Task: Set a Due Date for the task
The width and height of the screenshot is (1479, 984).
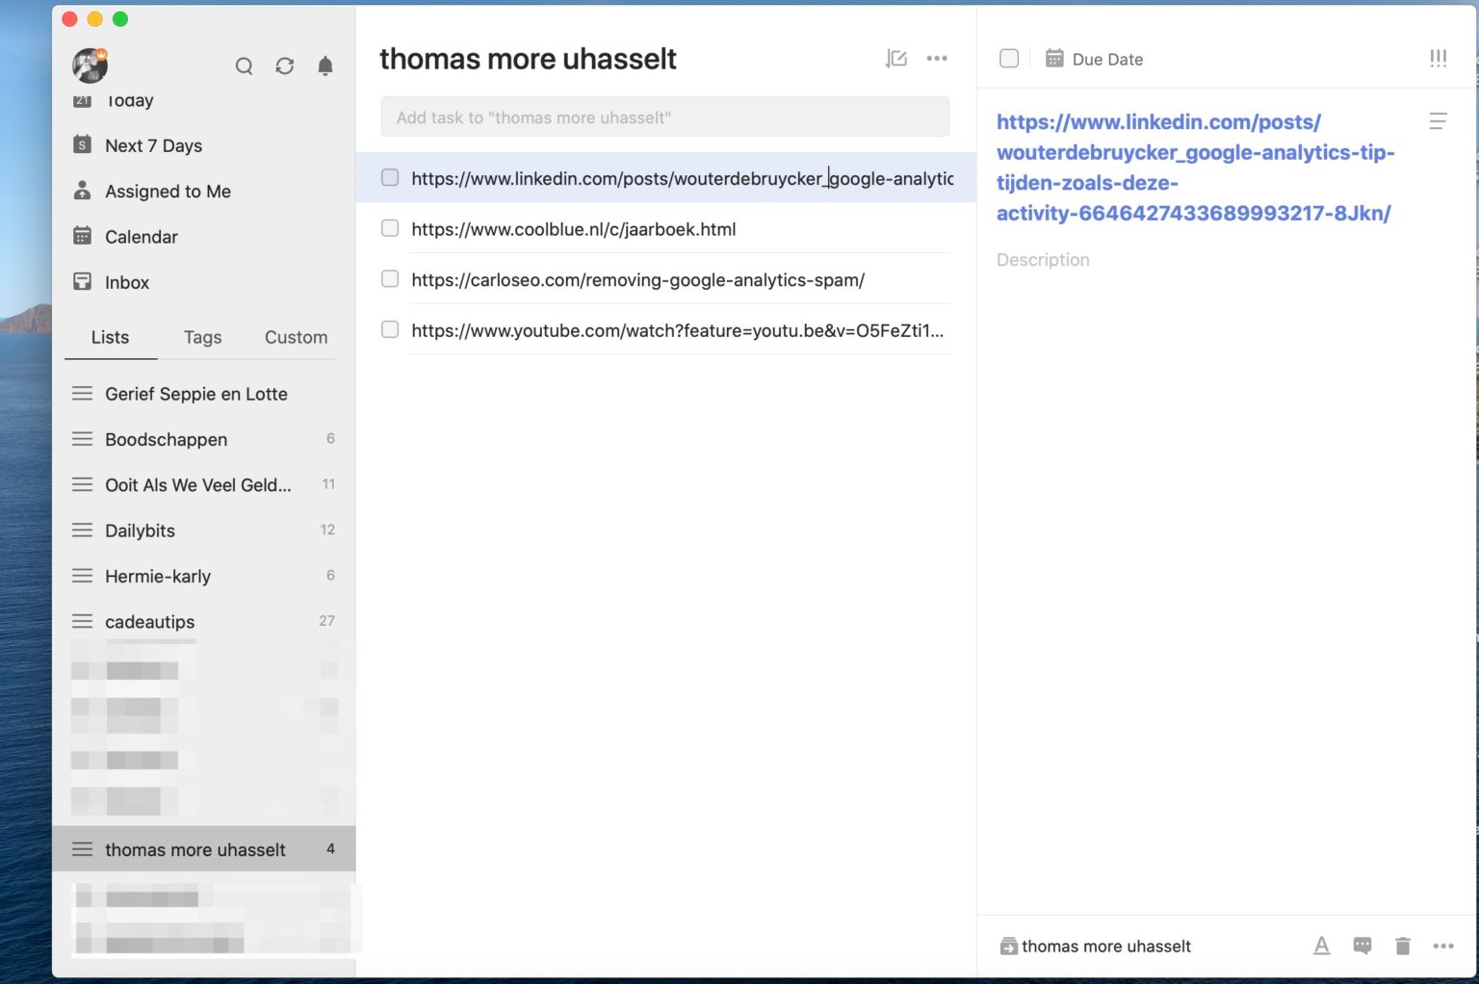Action: (1095, 59)
